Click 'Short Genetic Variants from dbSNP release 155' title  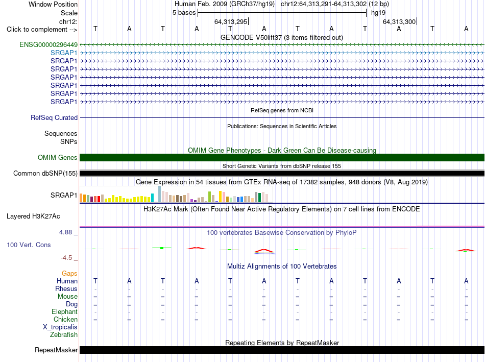point(282,166)
